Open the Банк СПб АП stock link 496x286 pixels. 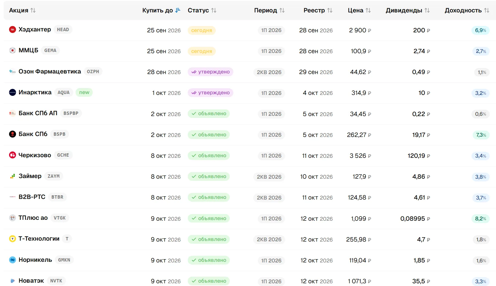click(38, 113)
